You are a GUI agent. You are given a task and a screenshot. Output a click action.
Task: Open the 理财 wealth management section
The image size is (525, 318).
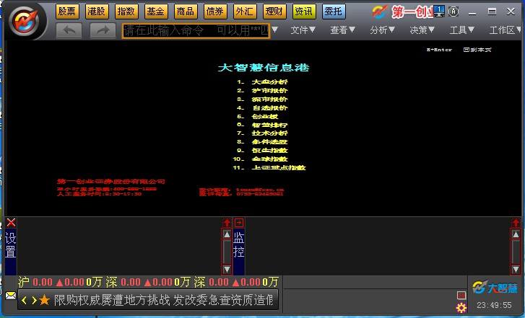[274, 12]
